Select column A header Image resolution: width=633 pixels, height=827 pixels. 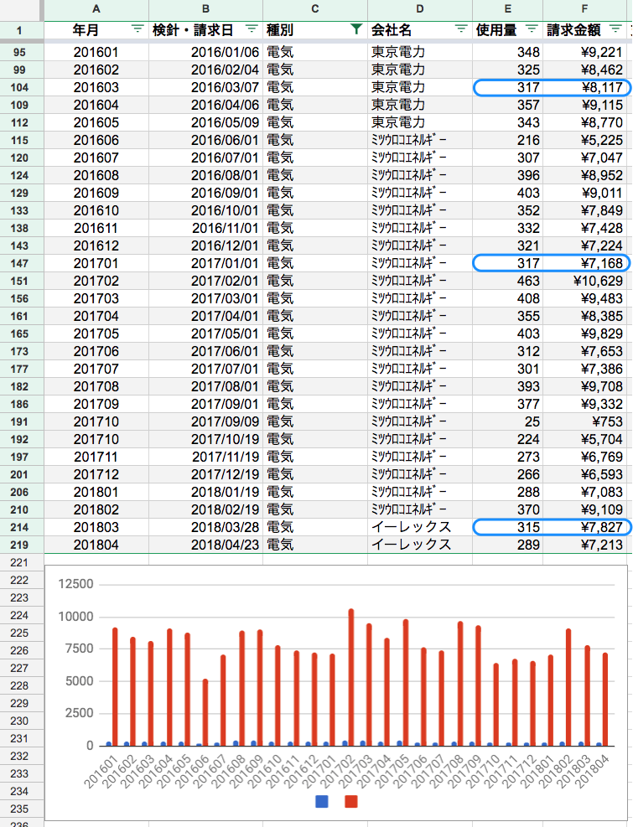(96, 9)
